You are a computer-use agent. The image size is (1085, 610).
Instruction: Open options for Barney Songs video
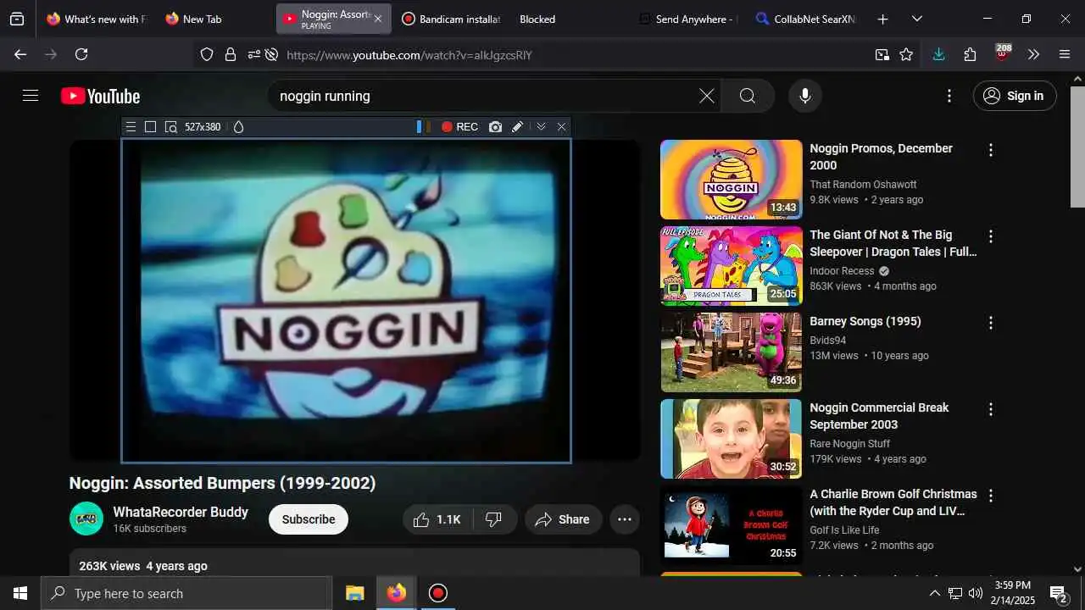990,323
